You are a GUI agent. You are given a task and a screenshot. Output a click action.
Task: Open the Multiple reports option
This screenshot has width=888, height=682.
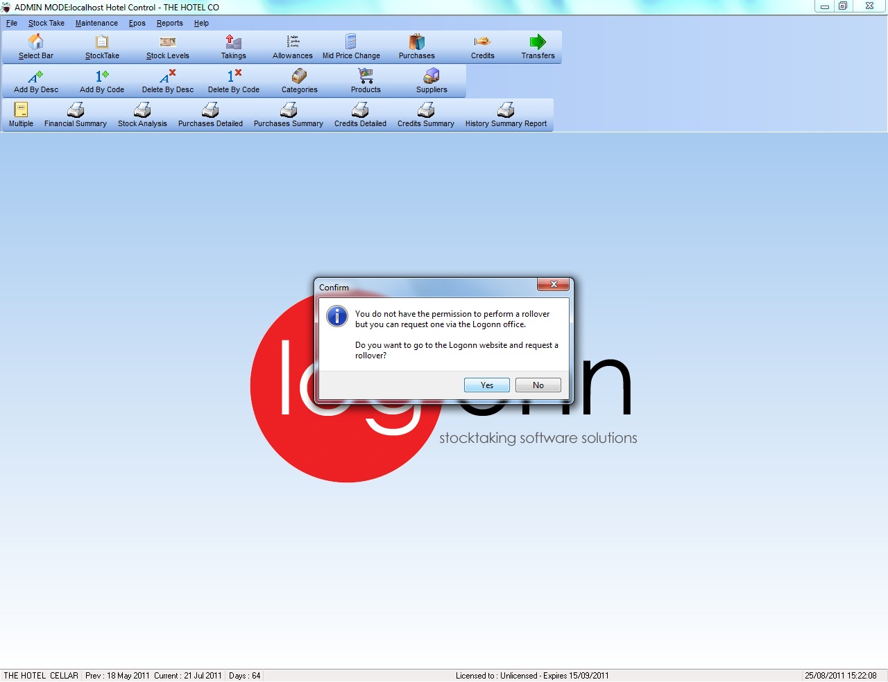(21, 115)
